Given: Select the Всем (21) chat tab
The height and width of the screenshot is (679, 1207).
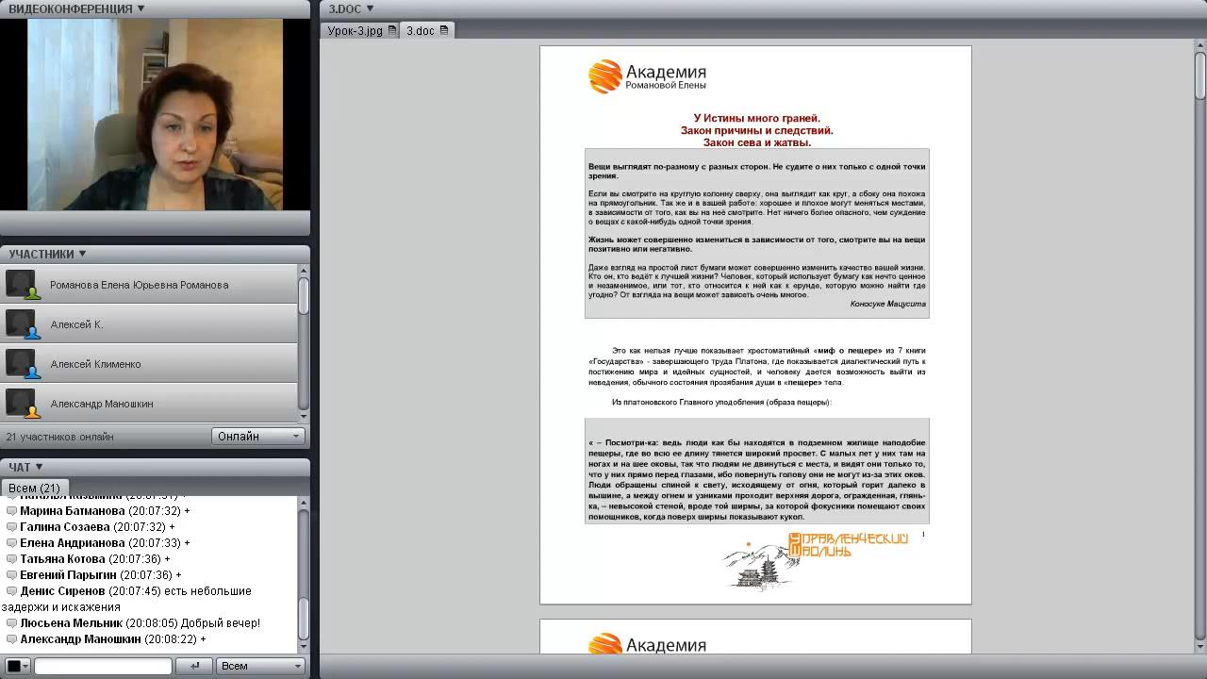Looking at the screenshot, I should 34,489.
